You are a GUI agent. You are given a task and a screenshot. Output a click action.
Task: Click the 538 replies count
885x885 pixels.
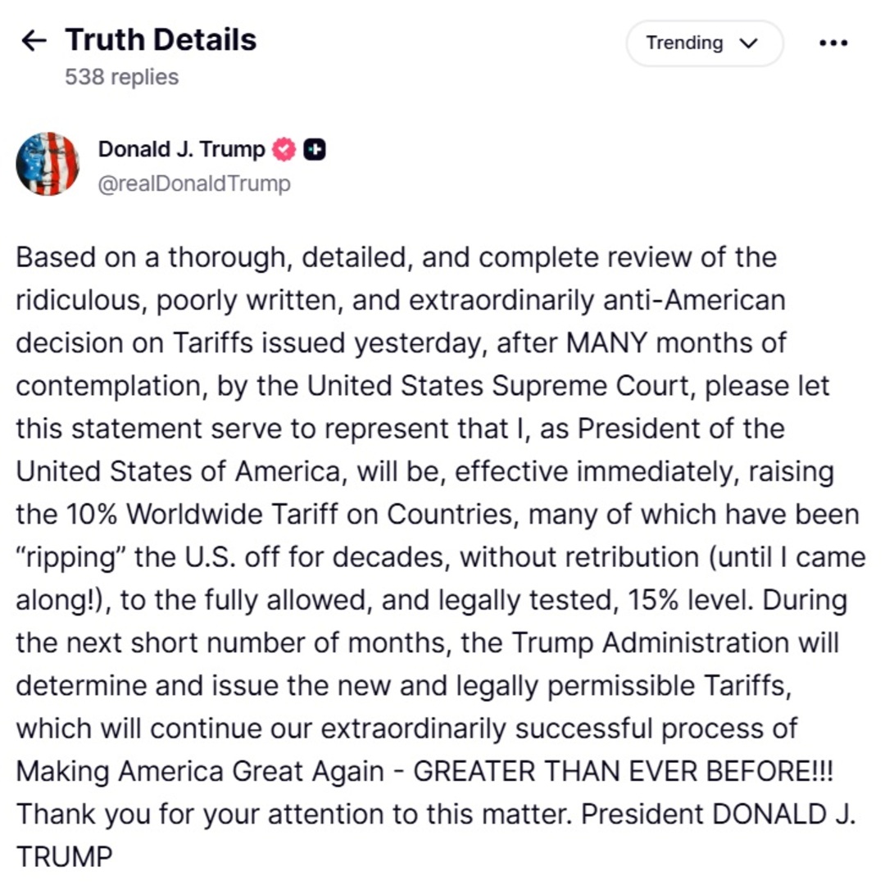pos(121,77)
